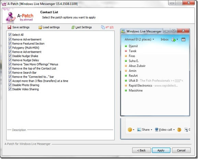Click the Apply button
This screenshot has height=159, width=198.
161,150
